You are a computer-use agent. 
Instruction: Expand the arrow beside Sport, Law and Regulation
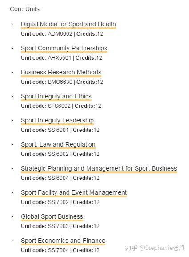pyautogui.click(x=12, y=145)
